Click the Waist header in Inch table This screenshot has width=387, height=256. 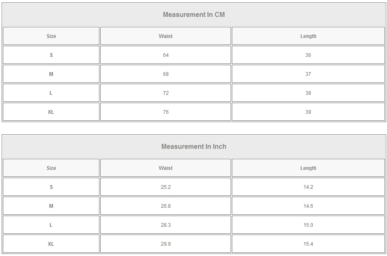tap(165, 168)
